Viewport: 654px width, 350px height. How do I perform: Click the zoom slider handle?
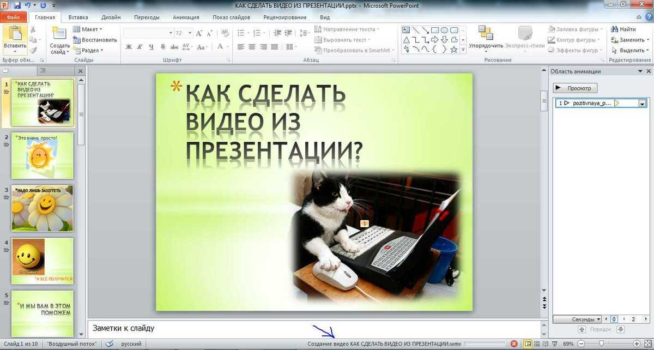pyautogui.click(x=601, y=344)
